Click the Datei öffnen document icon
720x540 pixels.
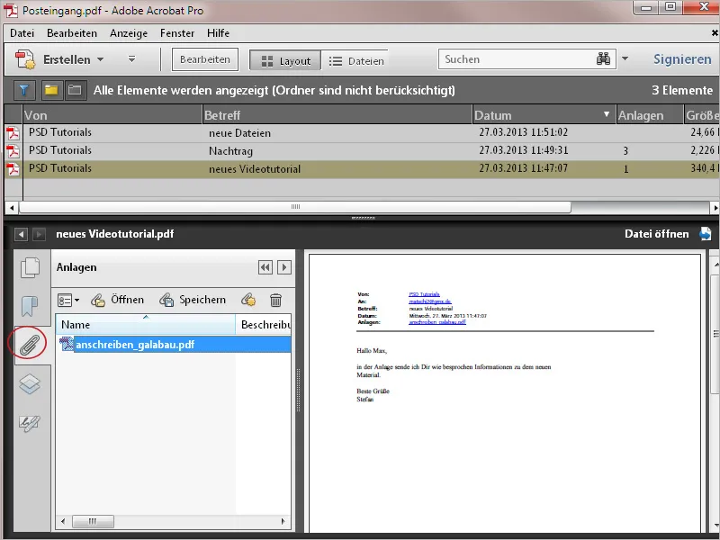[705, 234]
